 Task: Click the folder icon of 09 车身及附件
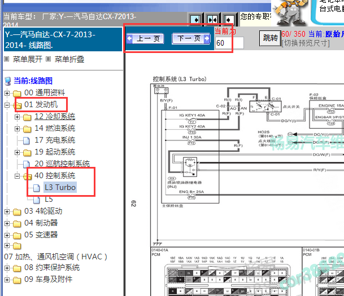pyautogui.click(x=17, y=280)
